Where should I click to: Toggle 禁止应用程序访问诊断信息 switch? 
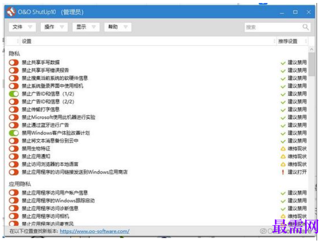click(14, 208)
